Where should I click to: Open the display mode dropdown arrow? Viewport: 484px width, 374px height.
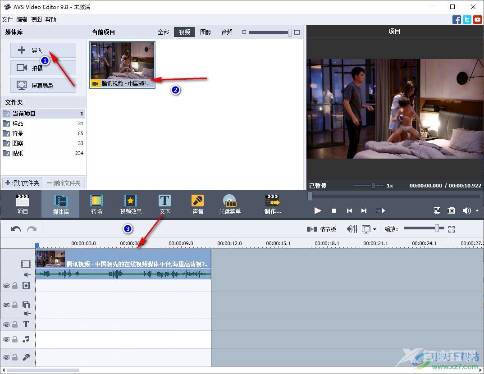click(x=375, y=229)
